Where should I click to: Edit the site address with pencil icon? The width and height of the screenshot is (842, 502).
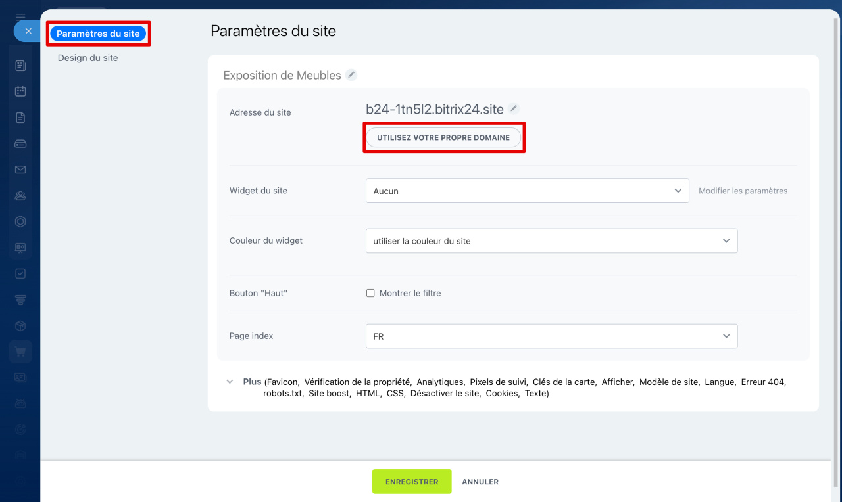514,108
